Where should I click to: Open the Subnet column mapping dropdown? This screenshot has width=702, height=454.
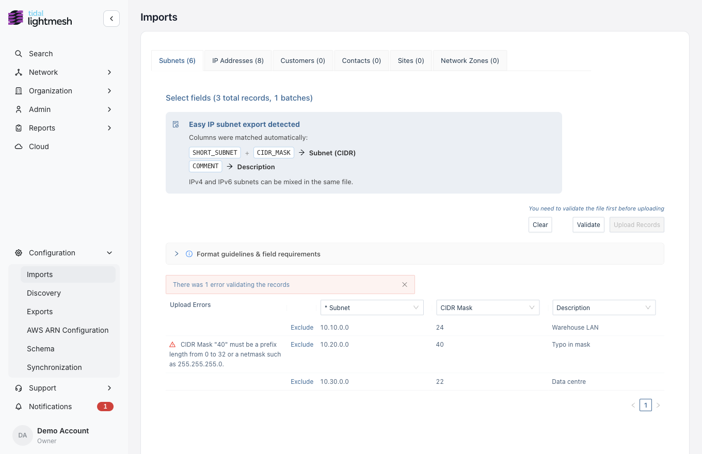372,307
